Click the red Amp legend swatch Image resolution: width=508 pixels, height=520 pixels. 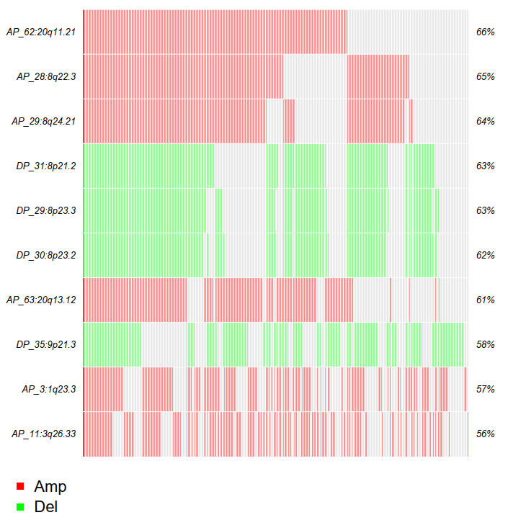tap(20, 487)
